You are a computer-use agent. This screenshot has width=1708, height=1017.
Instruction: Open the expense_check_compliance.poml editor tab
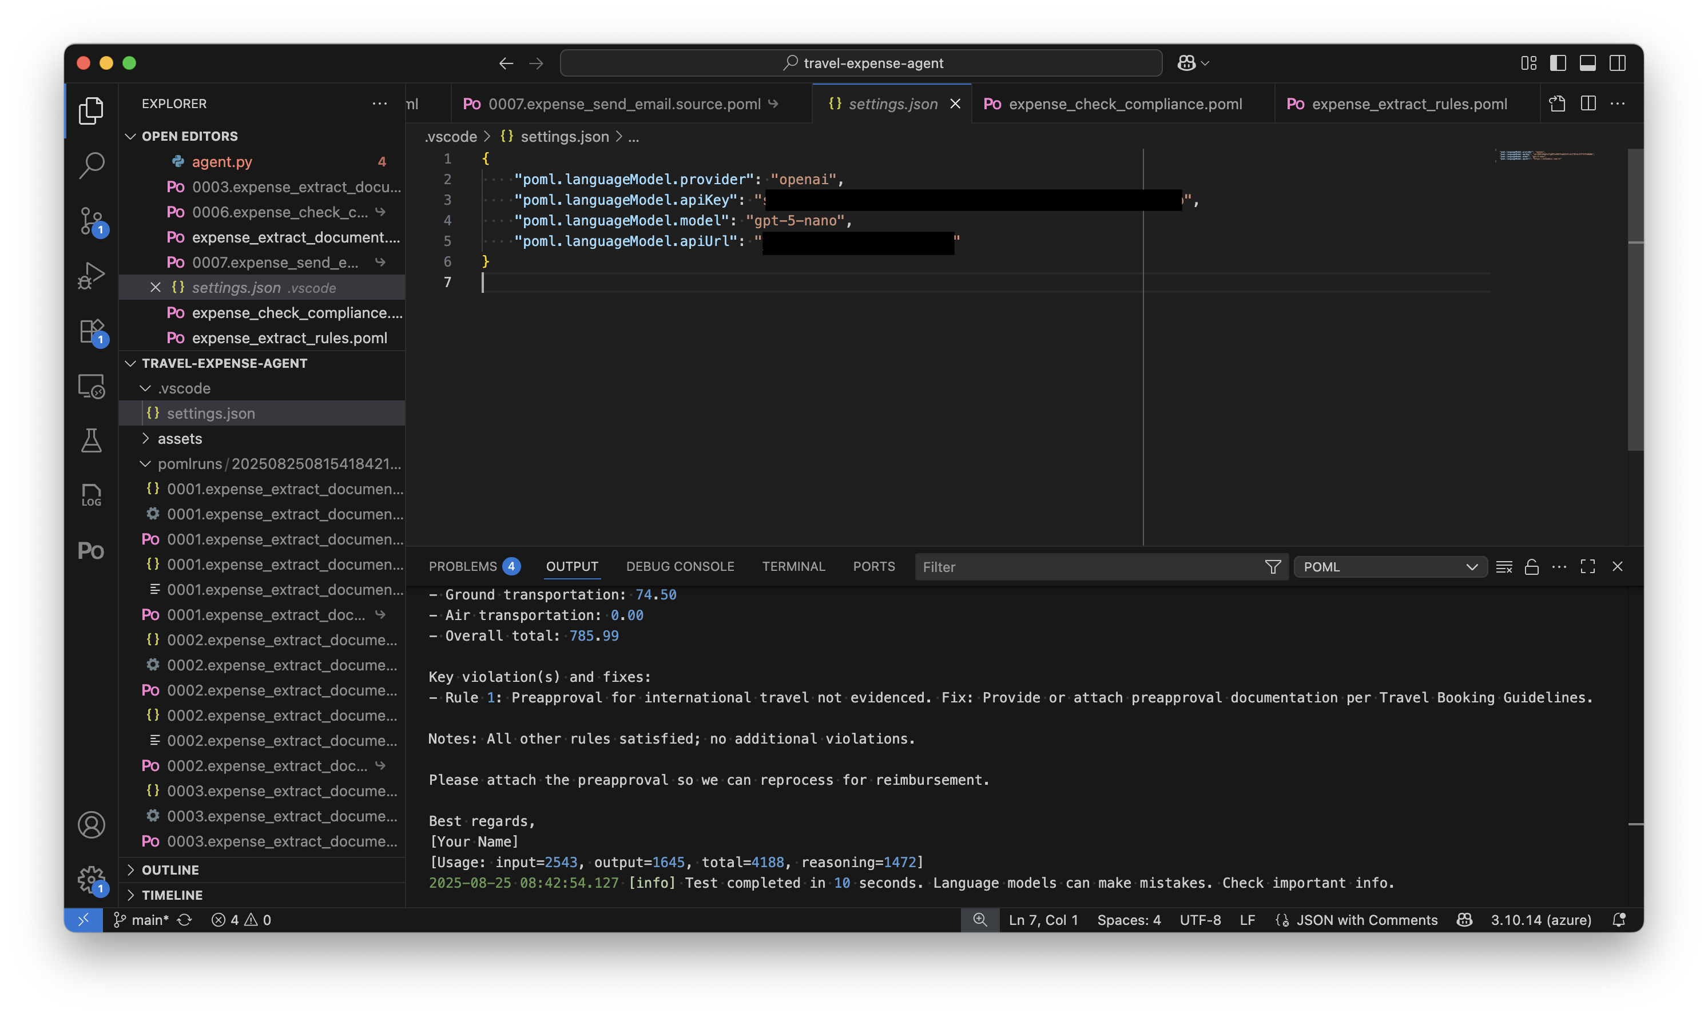pyautogui.click(x=1123, y=104)
